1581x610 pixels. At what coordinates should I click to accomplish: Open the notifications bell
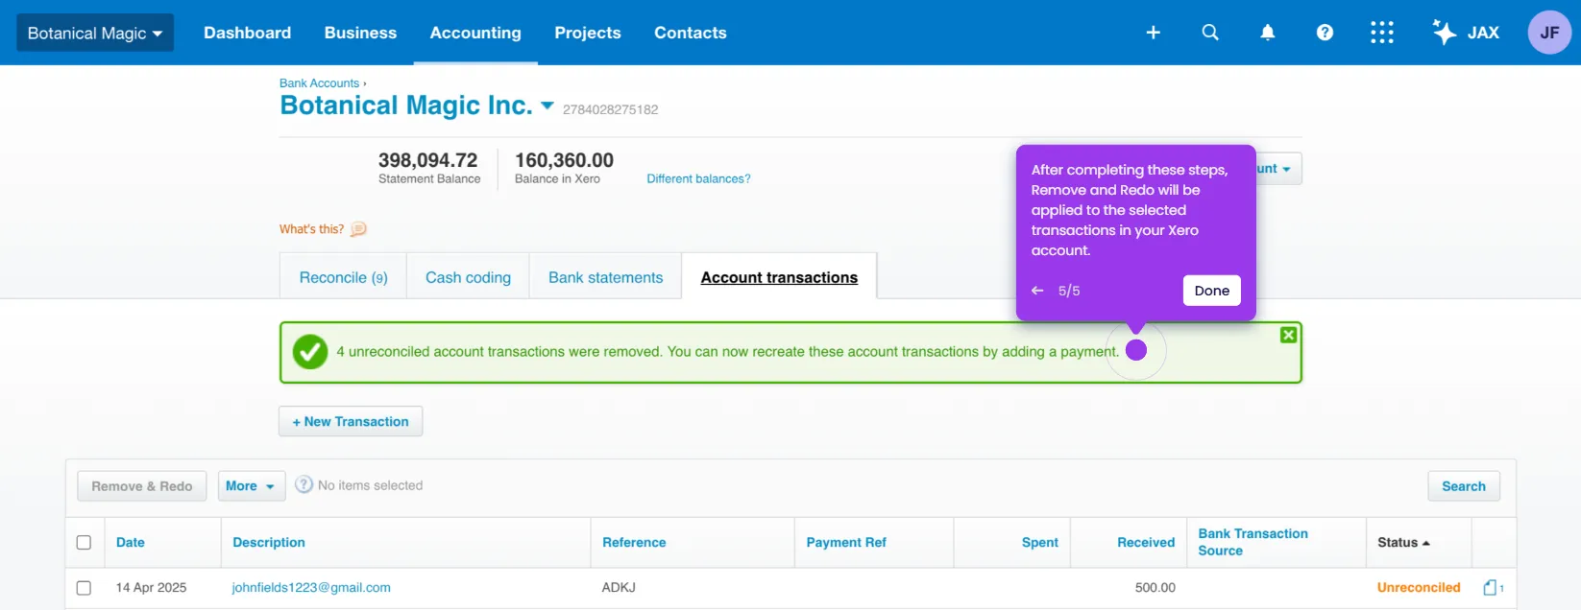pyautogui.click(x=1268, y=33)
